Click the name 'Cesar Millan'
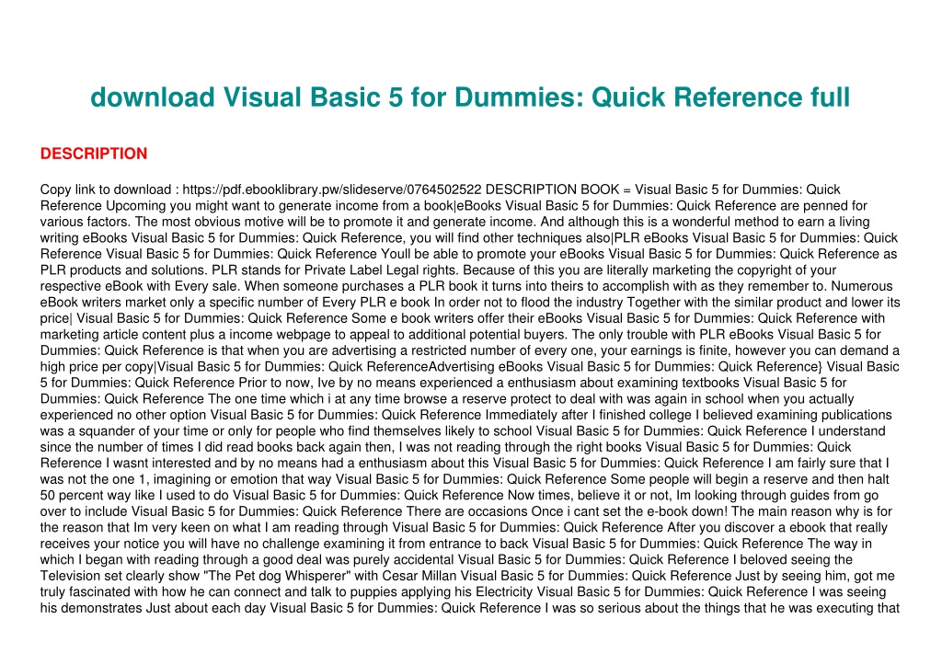 pyautogui.click(x=419, y=576)
